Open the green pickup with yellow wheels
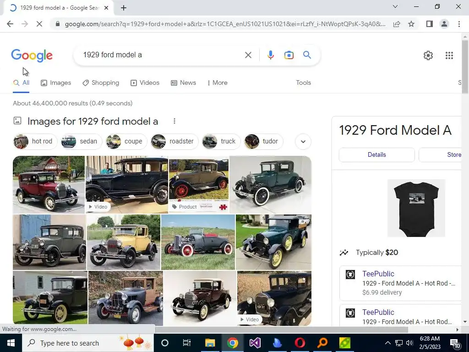Screen dimensions: 469x352 coord(274,242)
